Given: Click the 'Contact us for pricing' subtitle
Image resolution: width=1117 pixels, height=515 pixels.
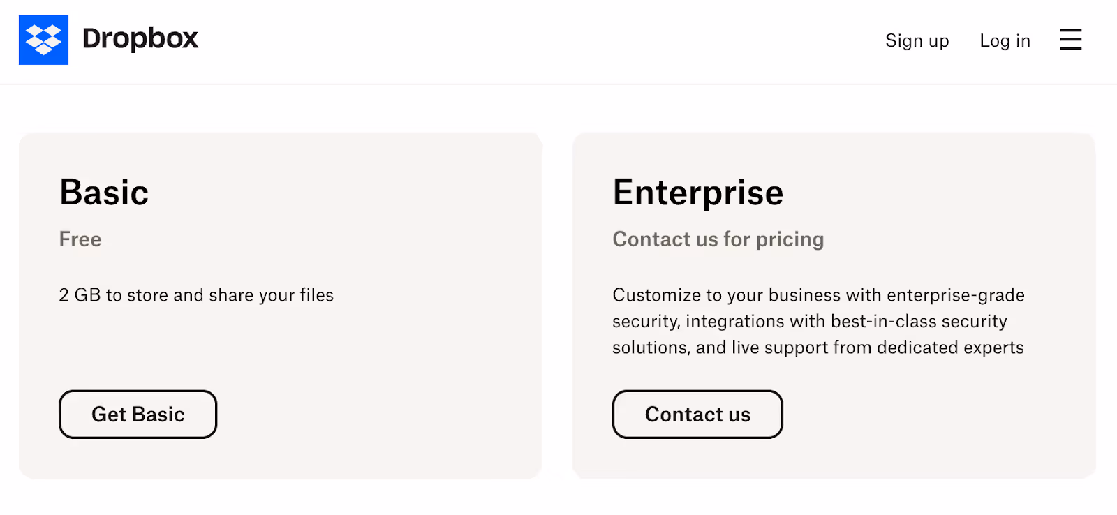Looking at the screenshot, I should [x=718, y=239].
